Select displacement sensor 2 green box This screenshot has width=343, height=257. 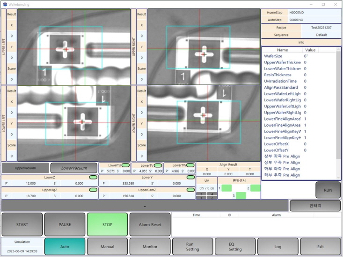tap(255, 188)
